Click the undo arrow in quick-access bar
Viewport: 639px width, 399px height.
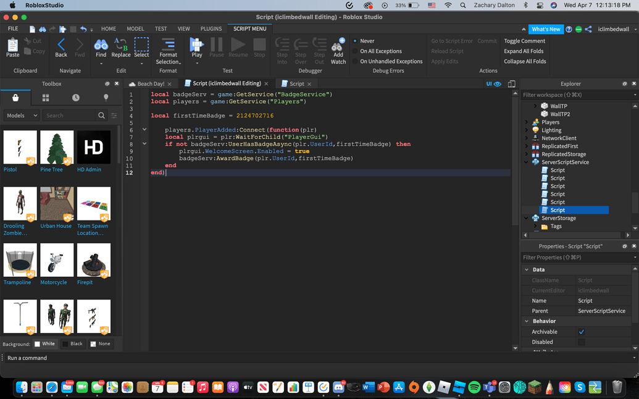83,29
